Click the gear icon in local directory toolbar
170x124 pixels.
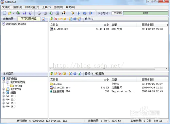pyautogui.click(x=75, y=74)
